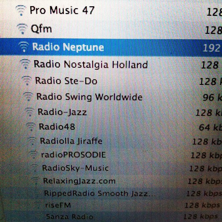The width and height of the screenshot is (222, 222).
Task: Select the Pro Music 47 station
Action: [62, 10]
